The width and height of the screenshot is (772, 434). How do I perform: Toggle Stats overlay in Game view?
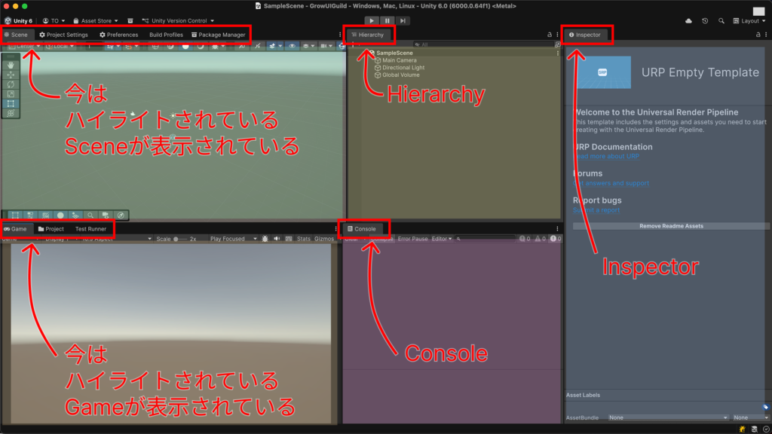coord(303,239)
